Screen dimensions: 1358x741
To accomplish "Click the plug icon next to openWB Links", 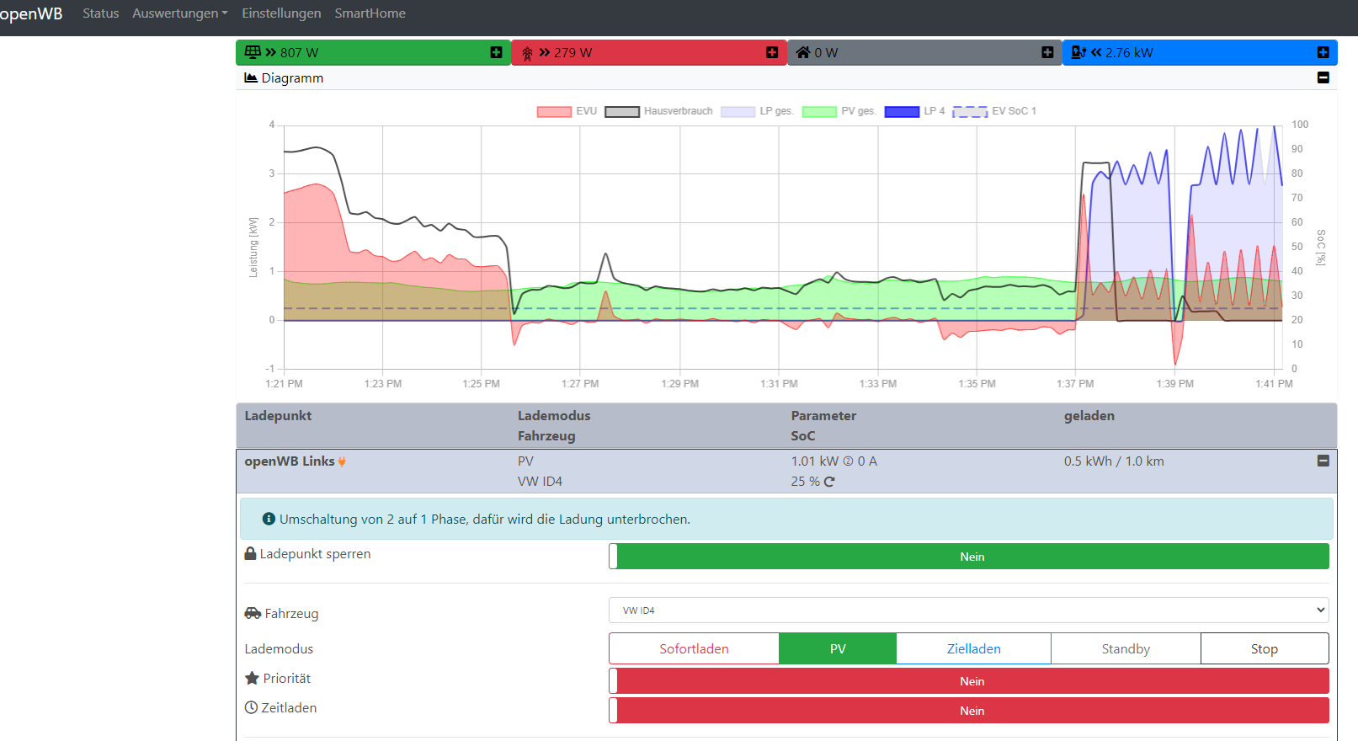I will [x=342, y=461].
